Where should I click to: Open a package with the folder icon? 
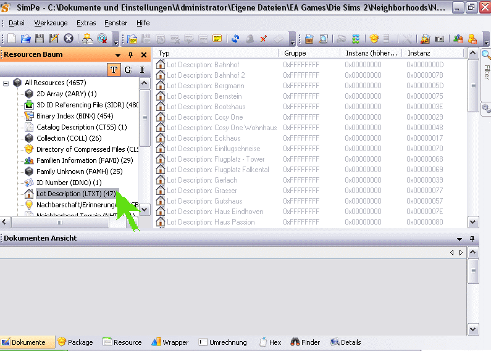coord(25,38)
